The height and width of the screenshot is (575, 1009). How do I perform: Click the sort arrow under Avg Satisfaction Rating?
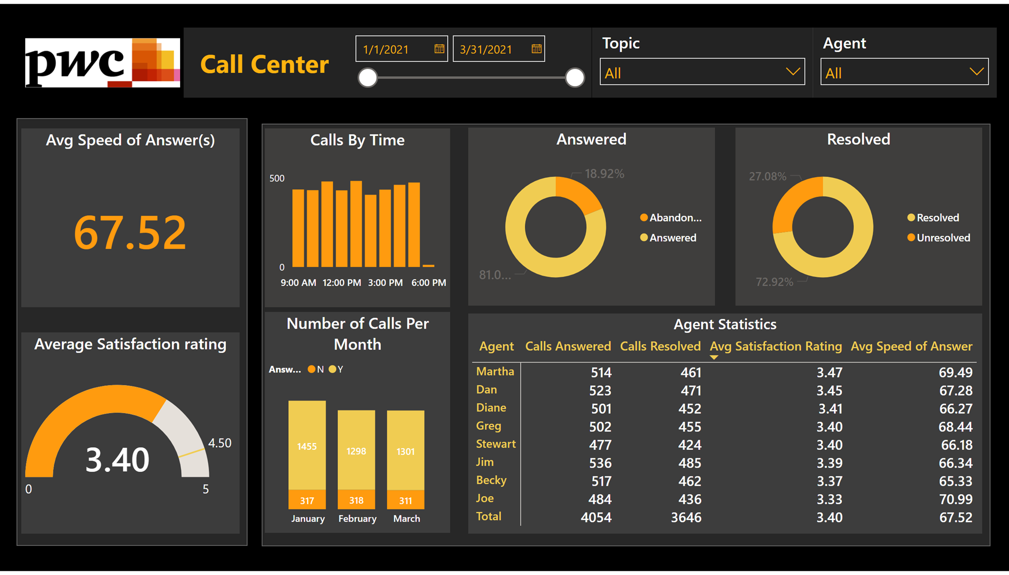tap(714, 358)
